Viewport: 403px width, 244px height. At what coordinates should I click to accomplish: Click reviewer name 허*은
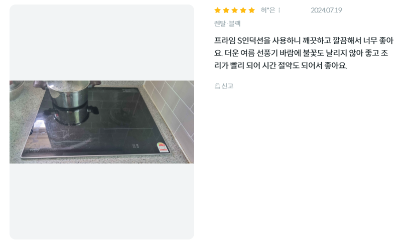[268, 10]
